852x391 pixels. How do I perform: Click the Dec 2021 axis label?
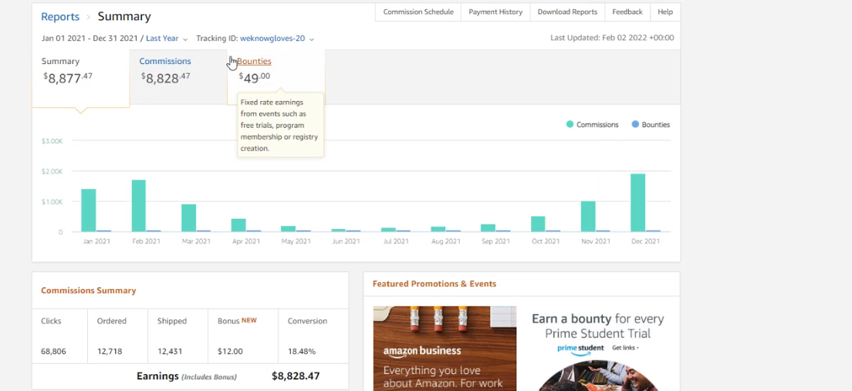[645, 241]
